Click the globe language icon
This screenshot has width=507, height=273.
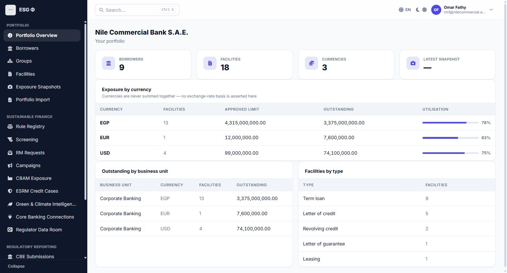click(401, 10)
